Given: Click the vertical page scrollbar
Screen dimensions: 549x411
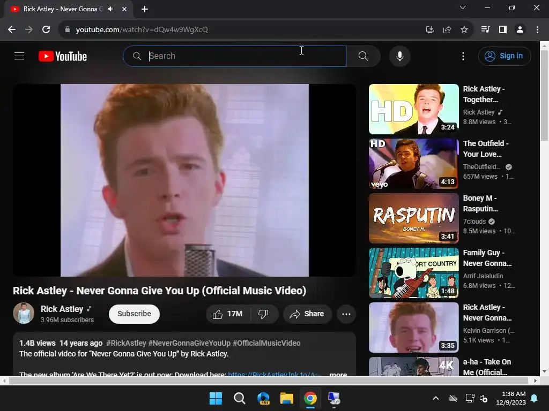Looking at the screenshot, I should pyautogui.click(x=544, y=95).
